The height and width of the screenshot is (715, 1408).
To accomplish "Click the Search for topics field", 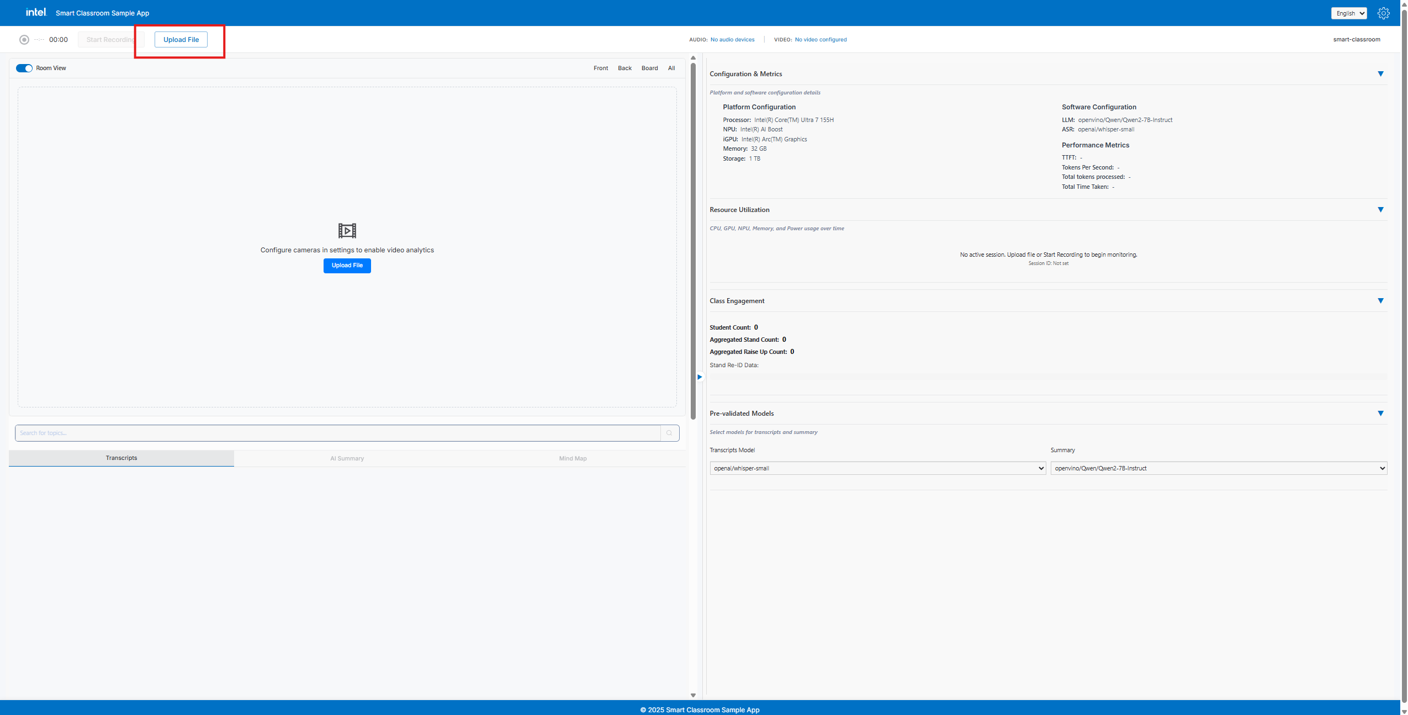I will (337, 433).
